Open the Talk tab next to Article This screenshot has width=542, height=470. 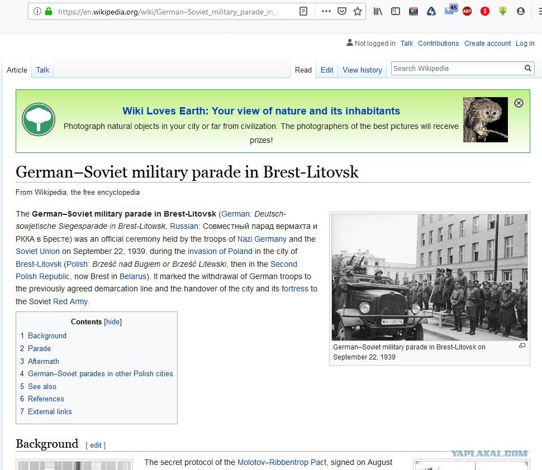42,70
